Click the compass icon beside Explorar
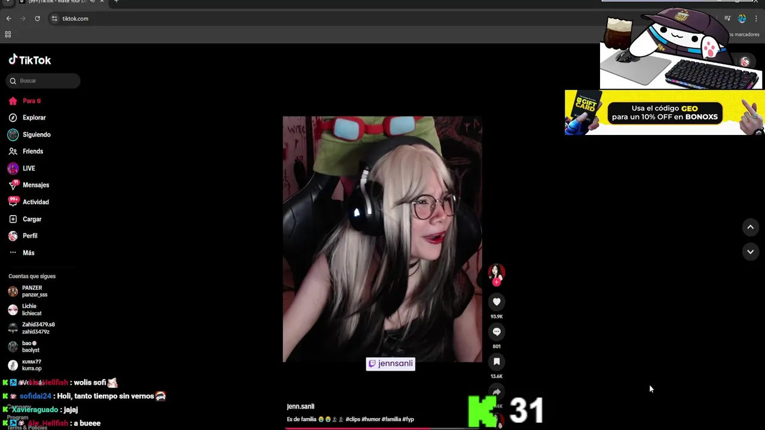765x430 pixels. click(13, 118)
